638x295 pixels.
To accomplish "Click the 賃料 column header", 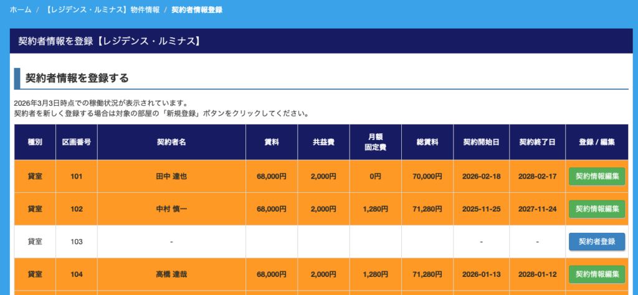I will pyautogui.click(x=271, y=142).
